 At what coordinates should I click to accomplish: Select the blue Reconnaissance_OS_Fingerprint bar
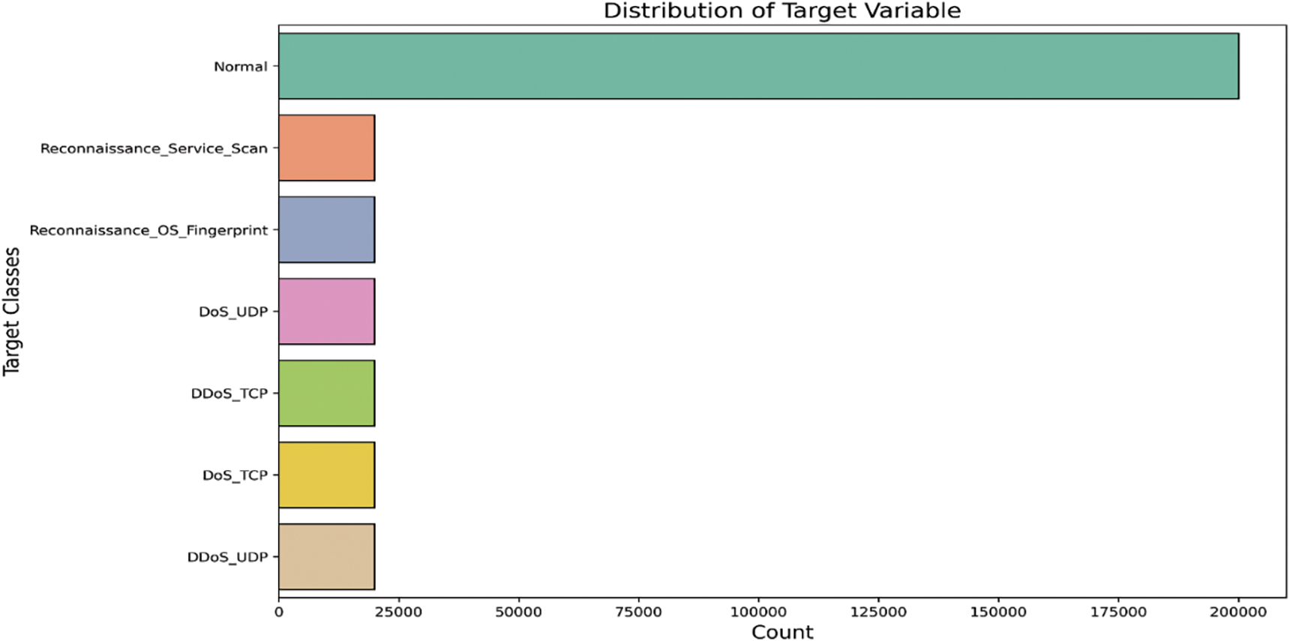point(326,229)
